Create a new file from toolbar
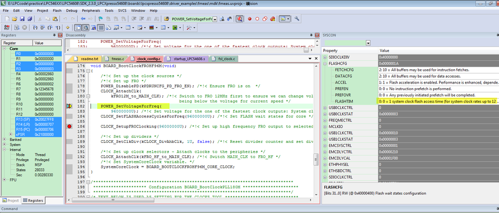 pos(7,19)
